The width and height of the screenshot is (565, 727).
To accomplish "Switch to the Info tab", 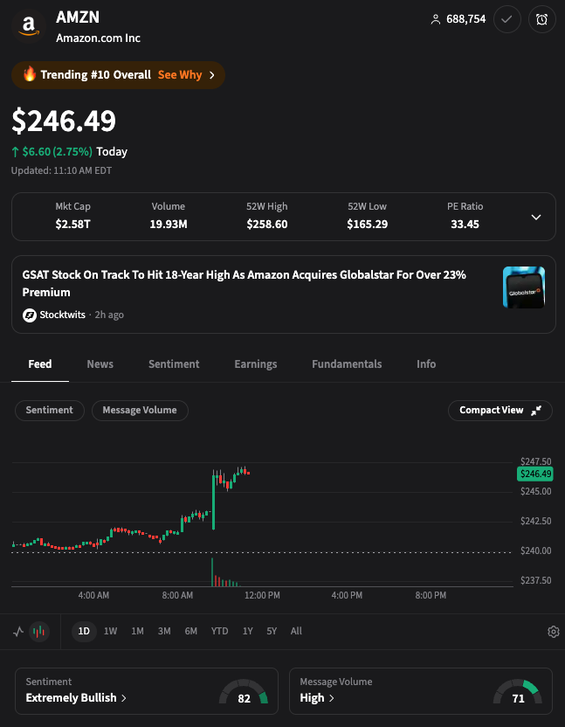I will [x=426, y=364].
